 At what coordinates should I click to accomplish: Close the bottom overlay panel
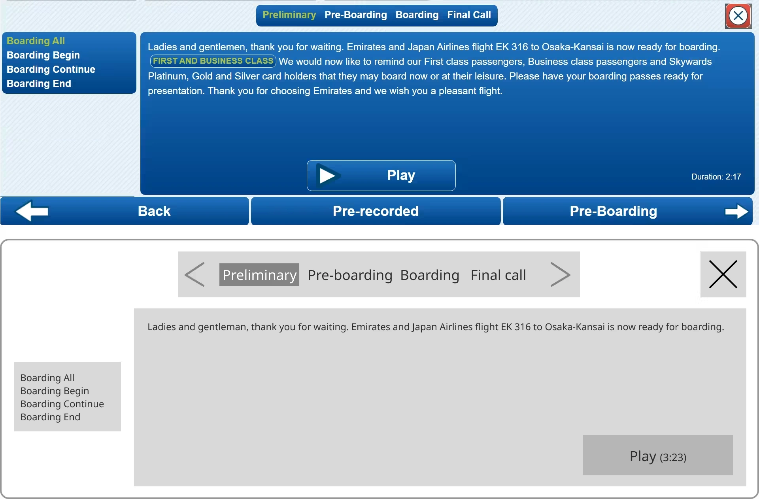[x=722, y=274]
